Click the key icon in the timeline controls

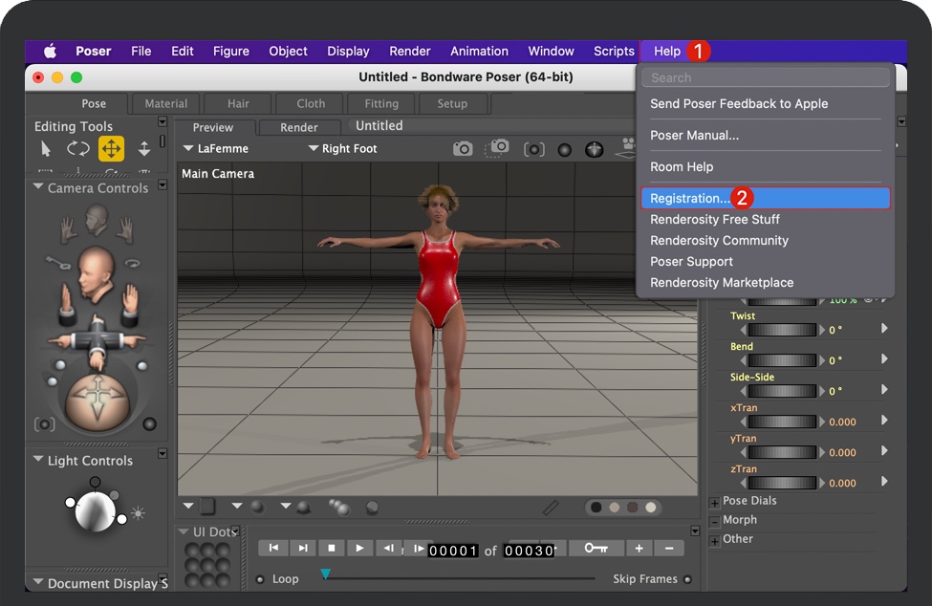pyautogui.click(x=596, y=548)
